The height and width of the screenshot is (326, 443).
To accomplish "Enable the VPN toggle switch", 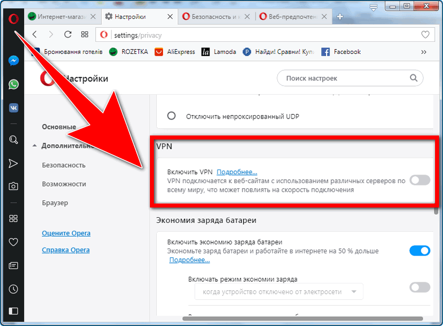I will [x=420, y=180].
